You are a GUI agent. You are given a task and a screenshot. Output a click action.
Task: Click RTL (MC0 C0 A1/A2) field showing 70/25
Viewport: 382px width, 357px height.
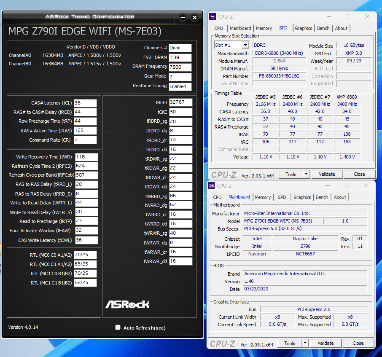click(x=85, y=255)
